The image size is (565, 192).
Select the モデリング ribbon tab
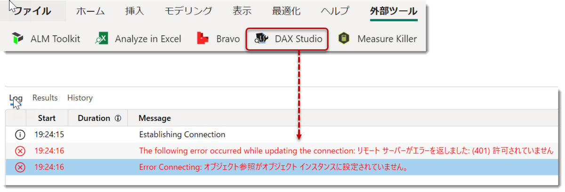tap(188, 11)
